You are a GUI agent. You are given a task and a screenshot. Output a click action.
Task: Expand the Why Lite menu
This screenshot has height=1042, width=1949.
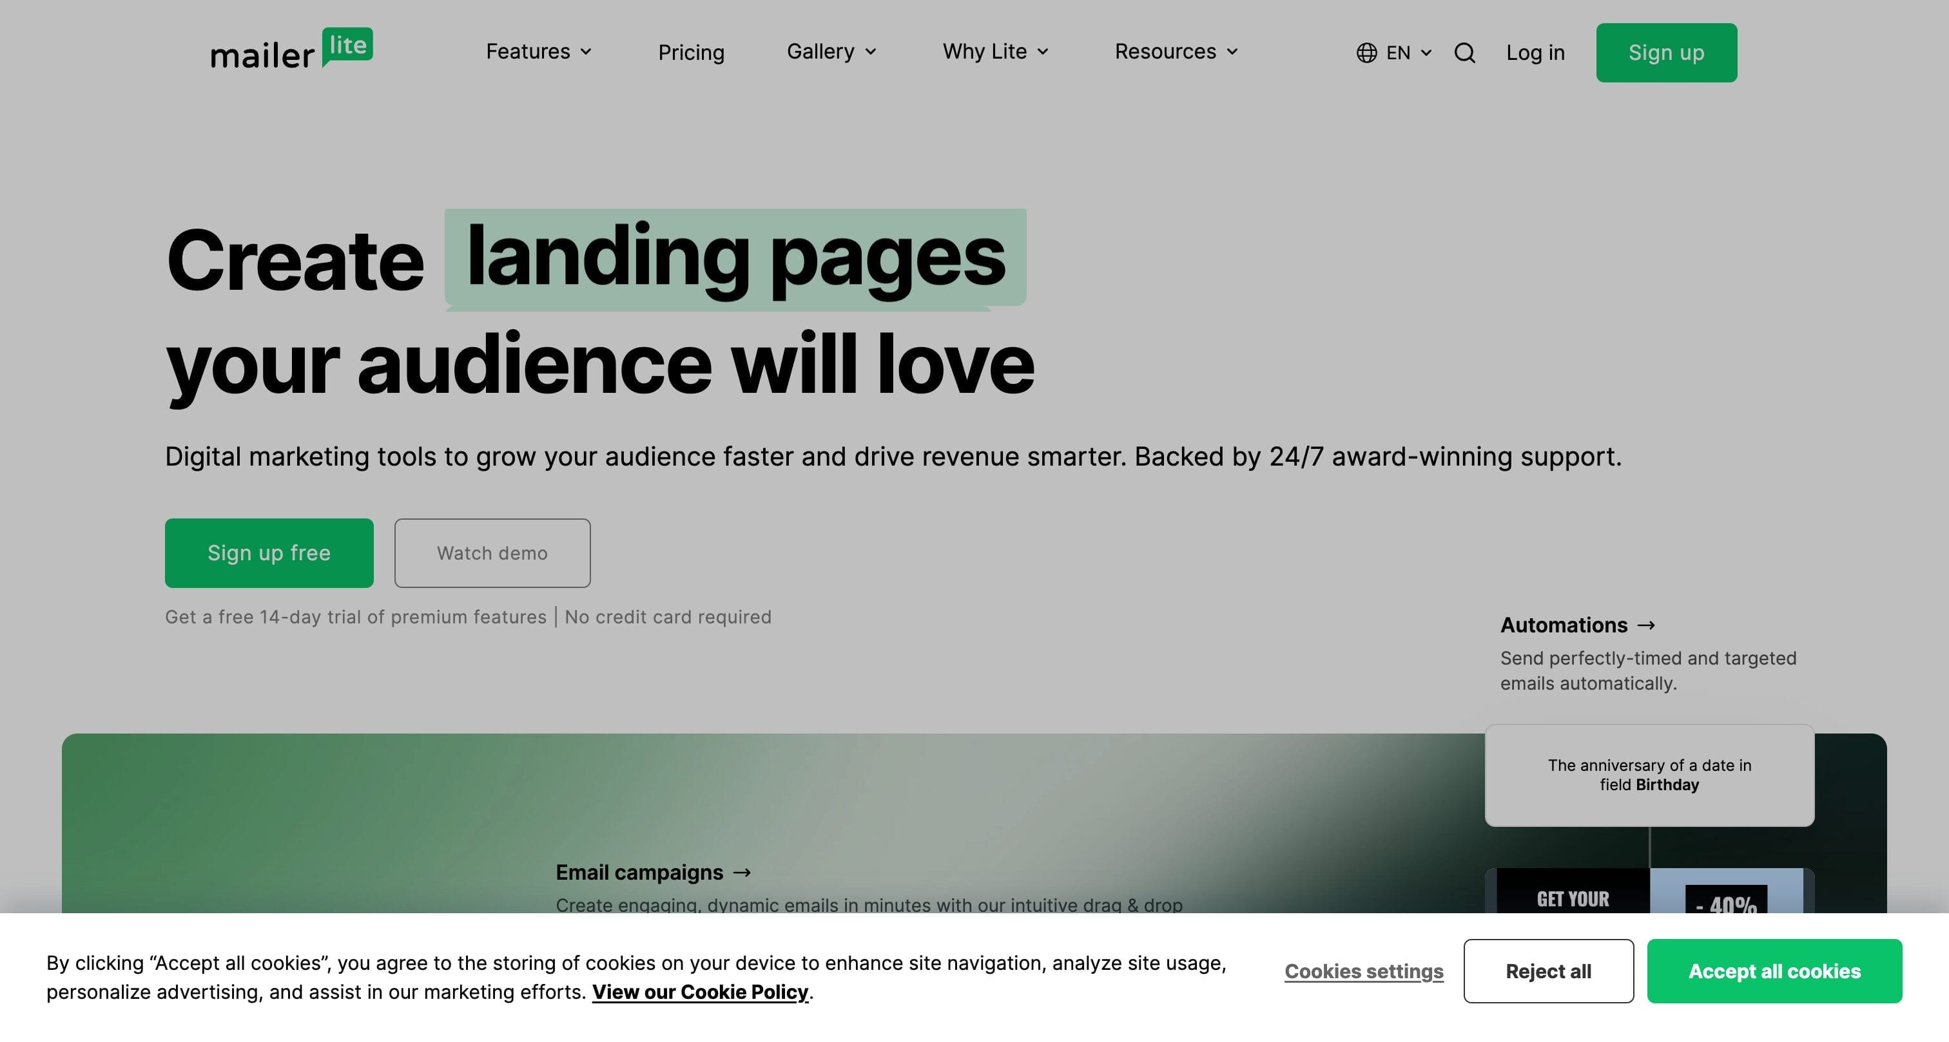coord(996,52)
